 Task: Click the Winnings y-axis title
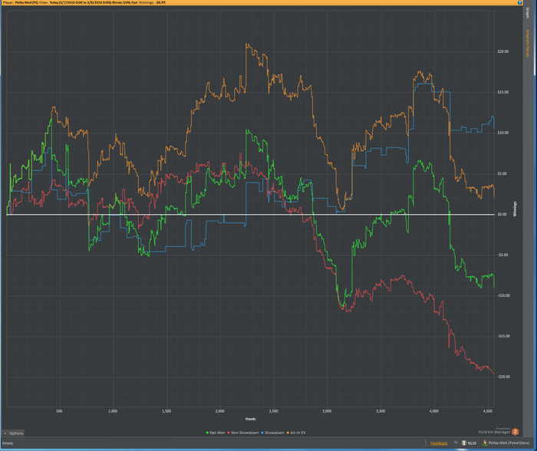click(515, 209)
